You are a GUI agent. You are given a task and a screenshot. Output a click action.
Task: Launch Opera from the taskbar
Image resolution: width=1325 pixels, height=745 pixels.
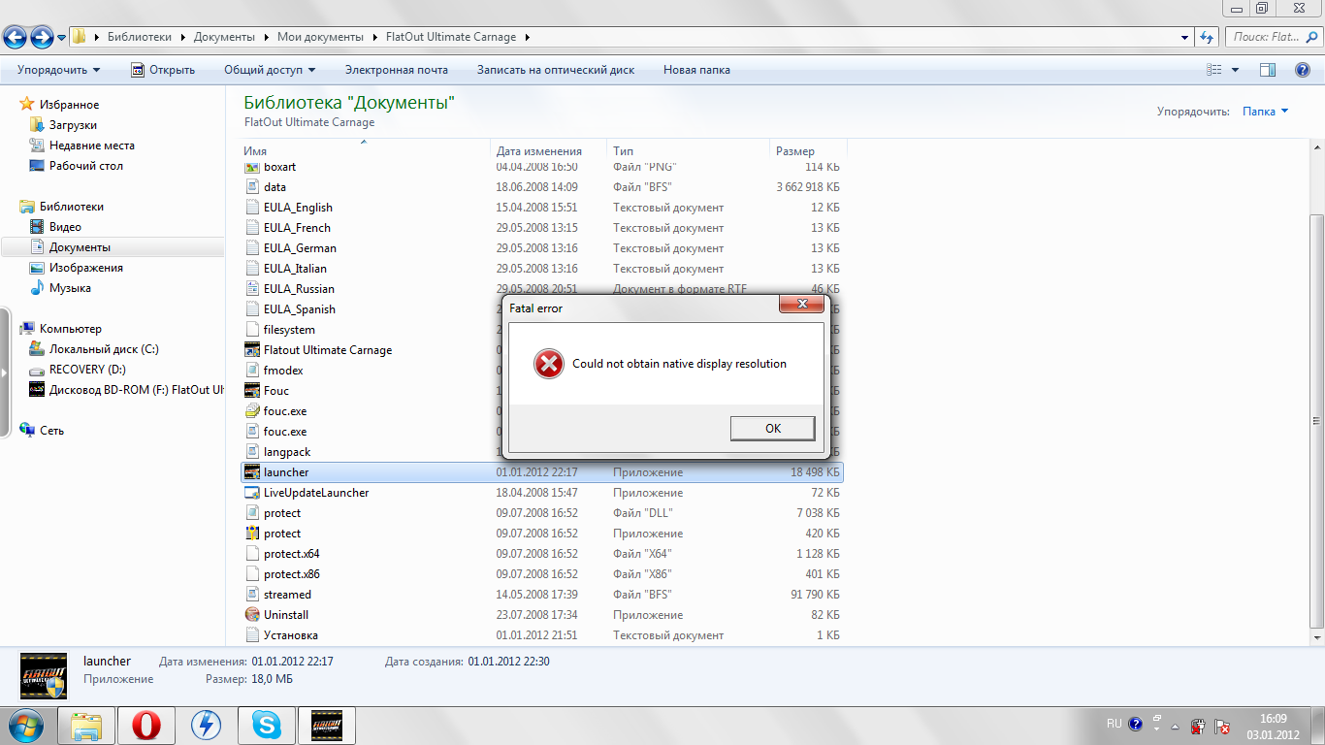[146, 726]
